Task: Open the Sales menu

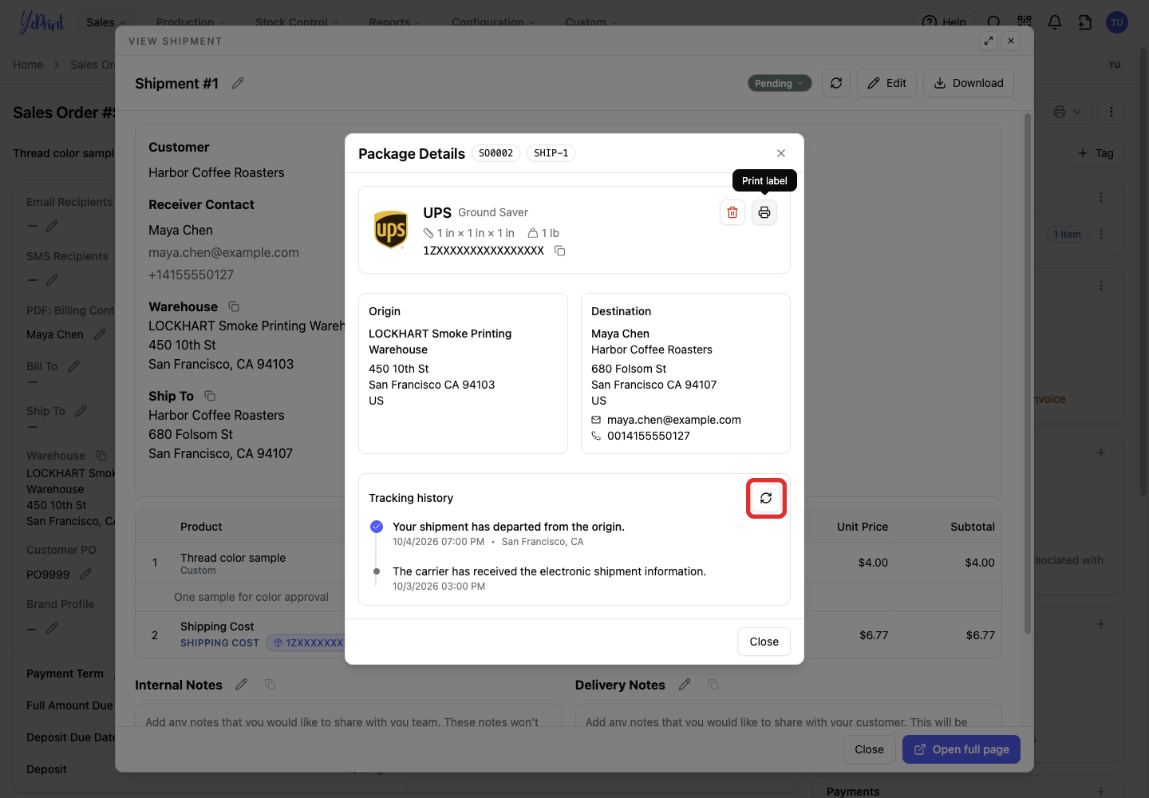Action: tap(106, 22)
